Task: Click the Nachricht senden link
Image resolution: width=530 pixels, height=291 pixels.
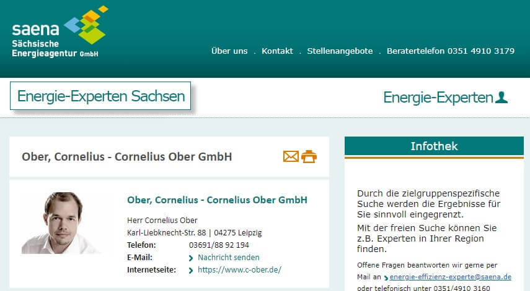Action: coord(229,257)
